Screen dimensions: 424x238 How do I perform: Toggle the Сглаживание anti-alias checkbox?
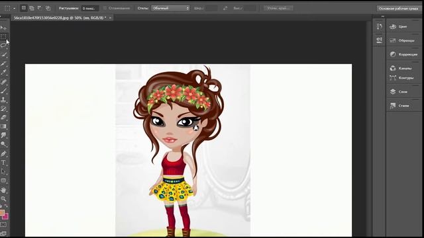[x=105, y=8]
